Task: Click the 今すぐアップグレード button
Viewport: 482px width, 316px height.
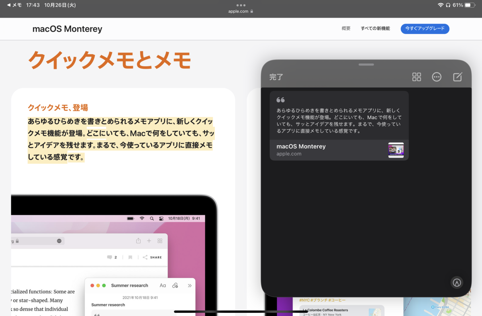Action: [x=425, y=28]
